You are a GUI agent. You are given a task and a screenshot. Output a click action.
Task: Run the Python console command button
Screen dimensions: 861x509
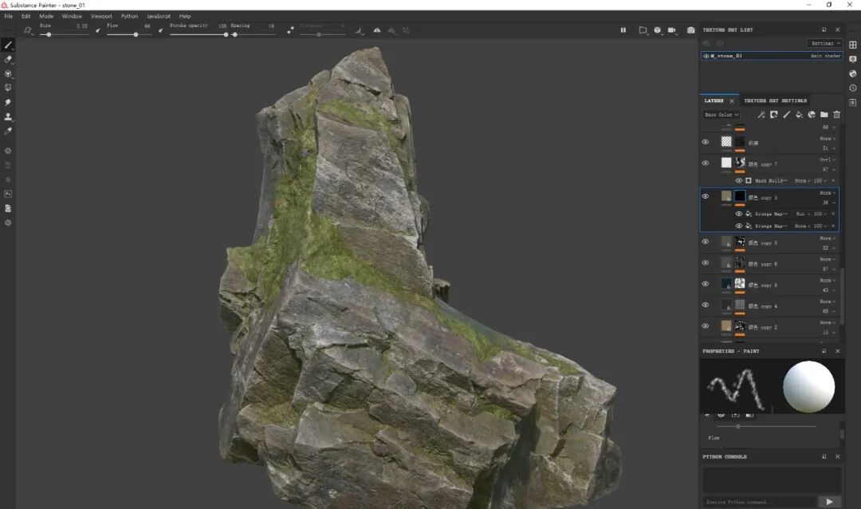(829, 501)
